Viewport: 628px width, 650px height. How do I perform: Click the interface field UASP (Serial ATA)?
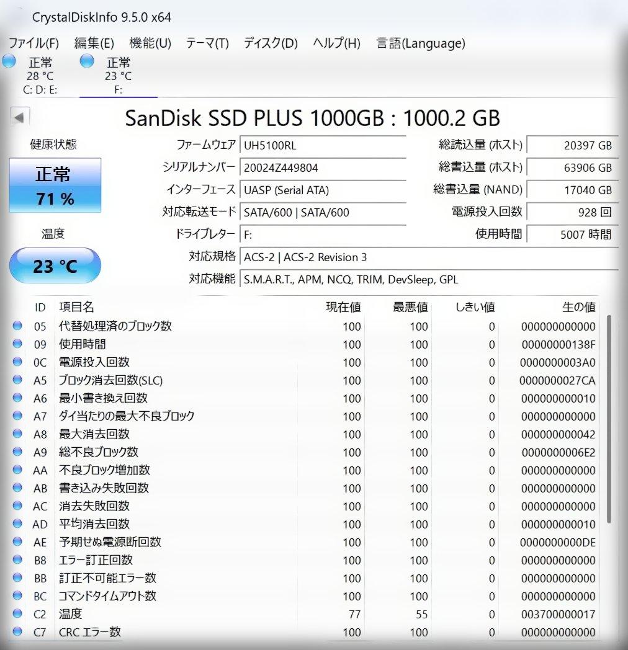tap(323, 190)
